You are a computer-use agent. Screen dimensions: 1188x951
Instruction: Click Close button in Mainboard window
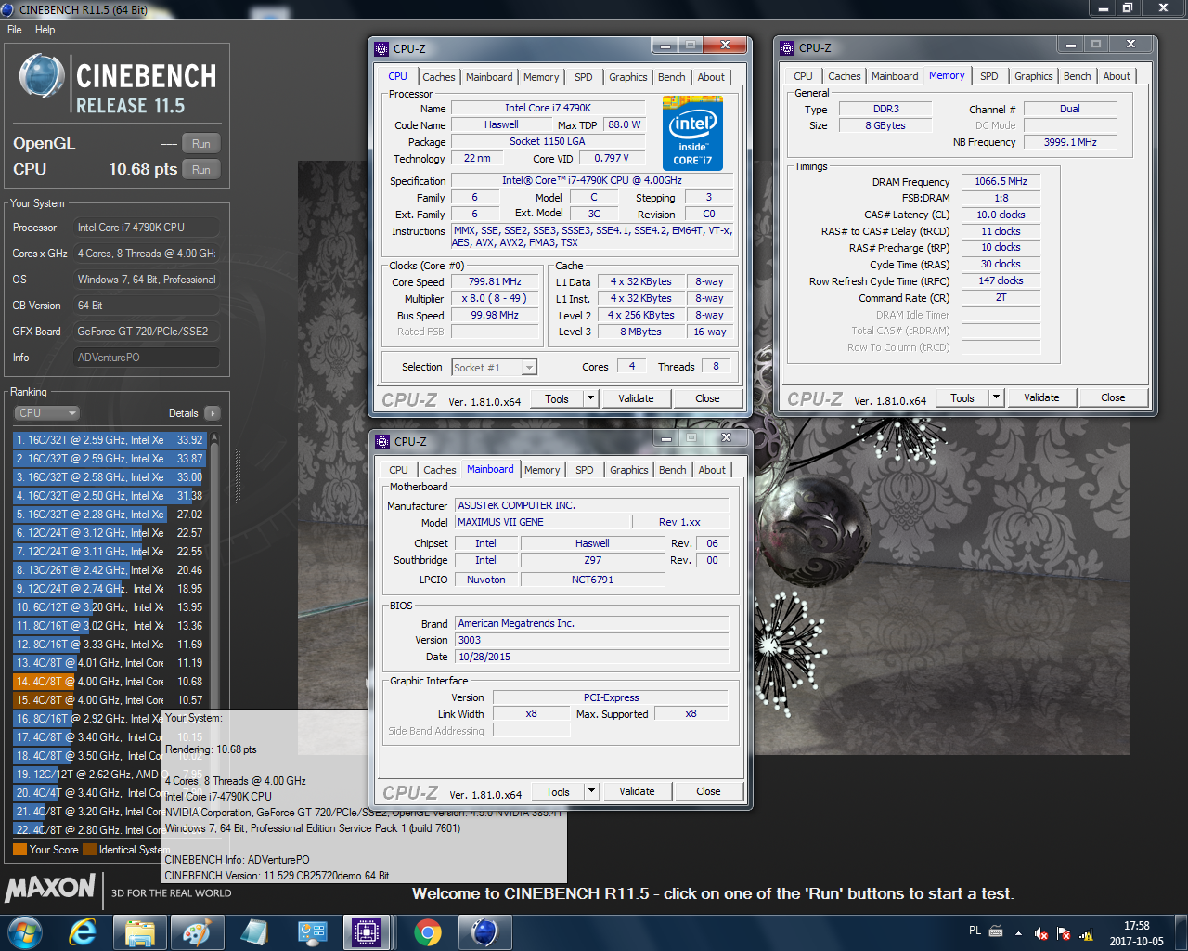point(708,791)
